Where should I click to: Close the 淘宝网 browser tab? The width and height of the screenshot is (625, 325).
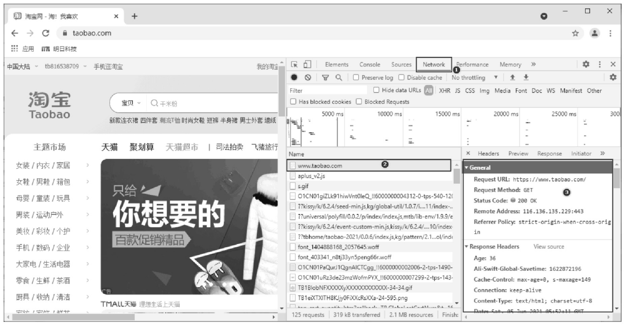pyautogui.click(x=116, y=16)
